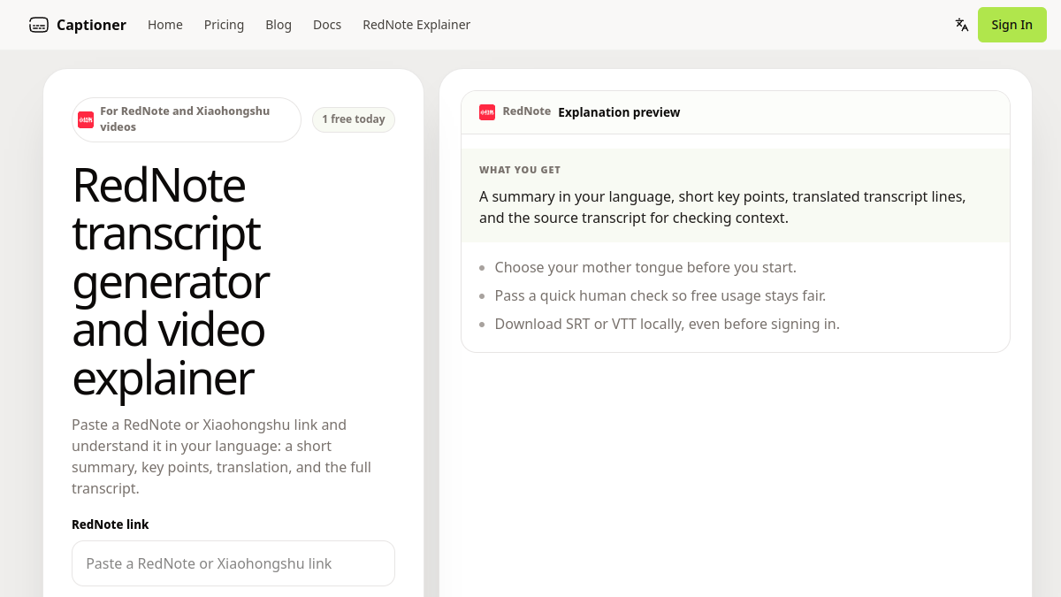Click the "RedNote" label in the preview header

point(527,111)
